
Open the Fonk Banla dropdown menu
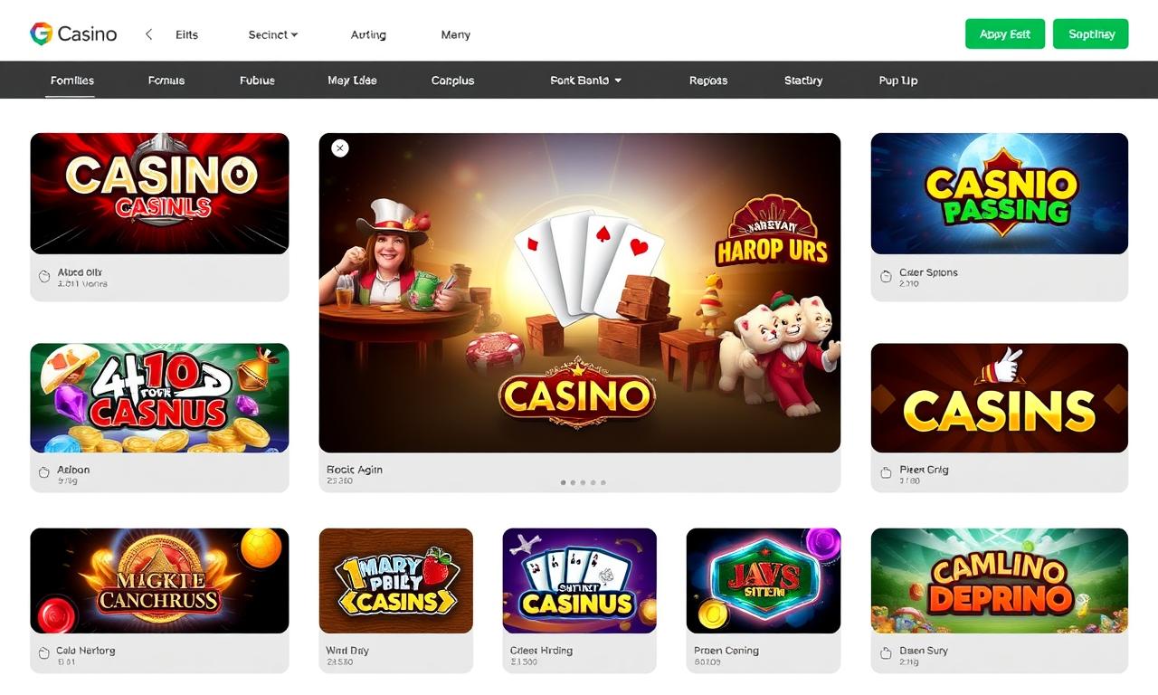click(x=586, y=81)
